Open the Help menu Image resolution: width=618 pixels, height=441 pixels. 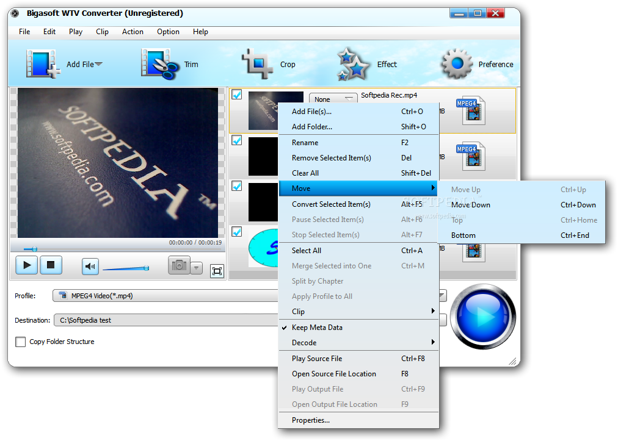pos(200,32)
